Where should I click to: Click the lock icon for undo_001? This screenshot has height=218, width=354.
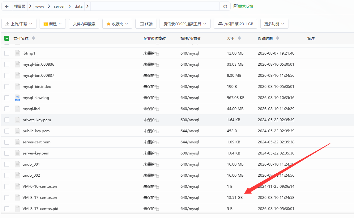[x=157, y=165]
